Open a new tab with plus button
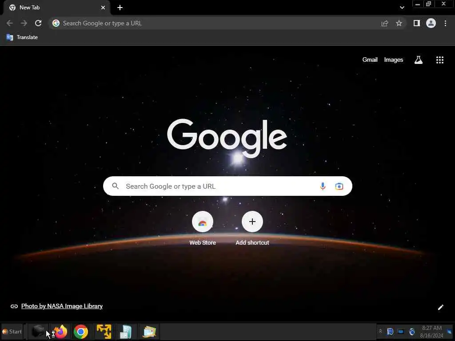 point(120,8)
